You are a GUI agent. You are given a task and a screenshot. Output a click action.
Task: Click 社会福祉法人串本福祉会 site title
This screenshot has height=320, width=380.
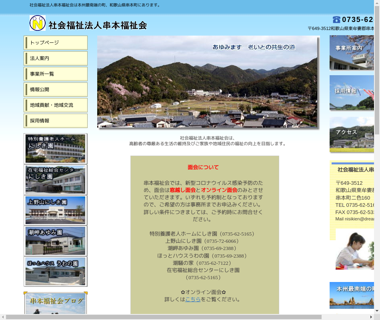(98, 25)
